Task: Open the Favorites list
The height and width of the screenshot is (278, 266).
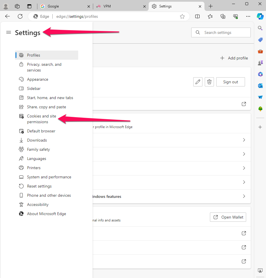Action: [210, 16]
